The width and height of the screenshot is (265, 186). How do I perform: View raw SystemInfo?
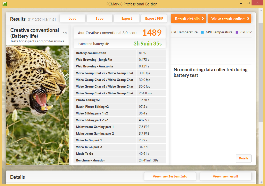[x=170, y=176]
